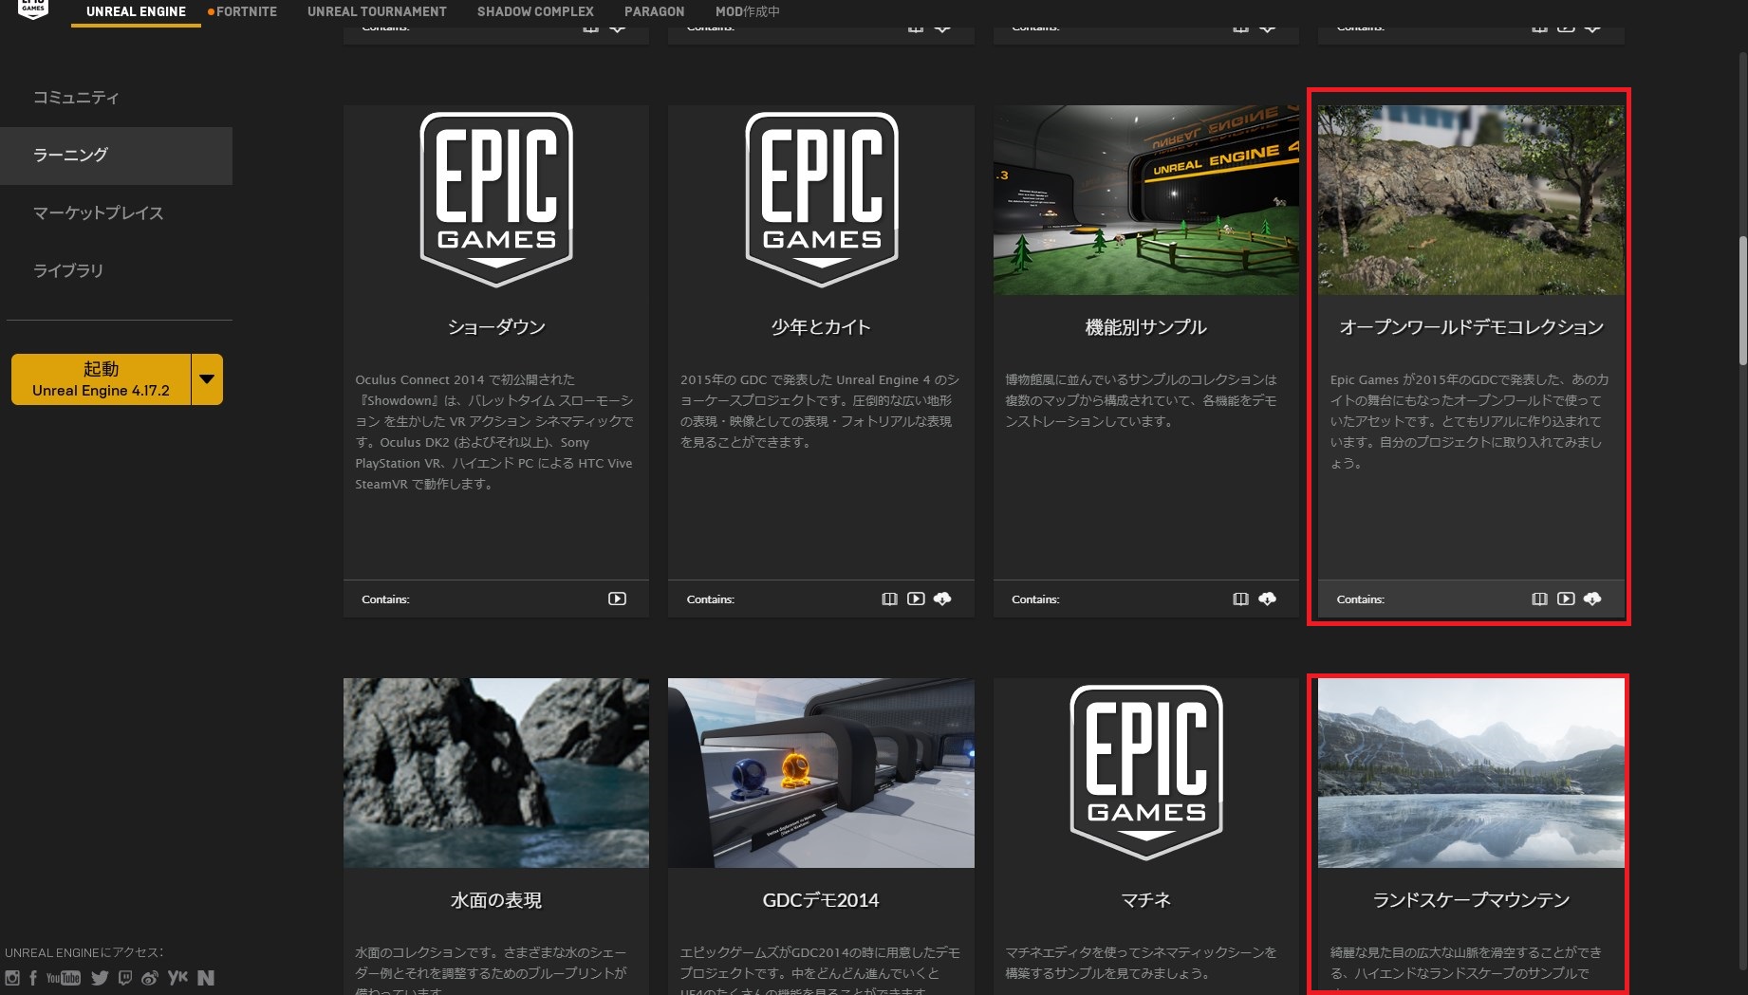Click video icon on 少年とカイト card
Viewport: 1748px width, 995px height.
(916, 599)
